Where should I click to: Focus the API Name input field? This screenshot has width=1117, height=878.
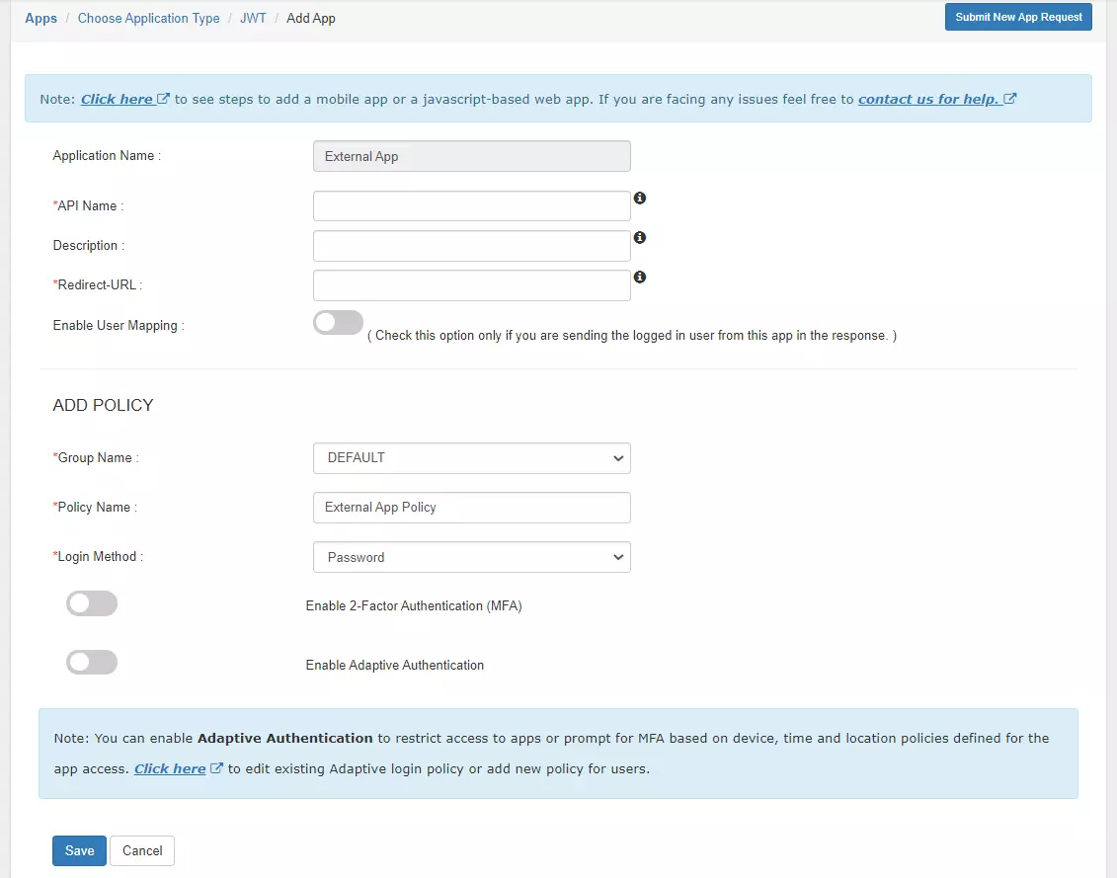click(472, 206)
